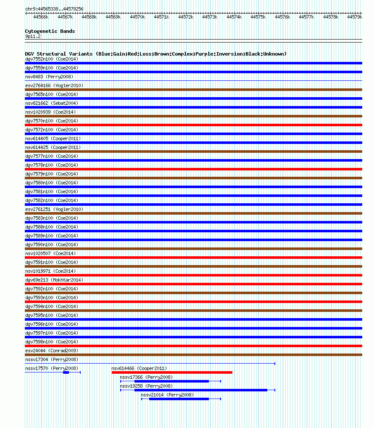This screenshot has width=374, height=428.
Task: Click the dgv7552n100 (Coe2014) variant label
Action: click(x=52, y=59)
